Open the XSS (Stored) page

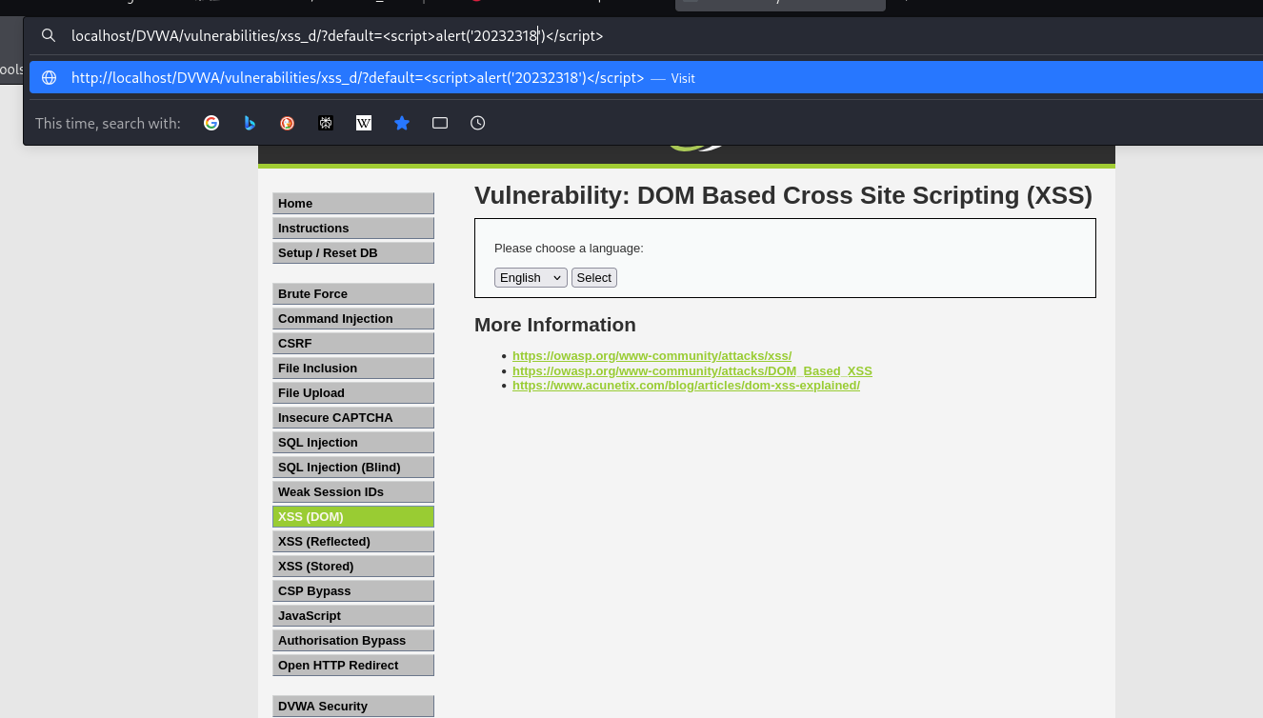click(x=353, y=567)
